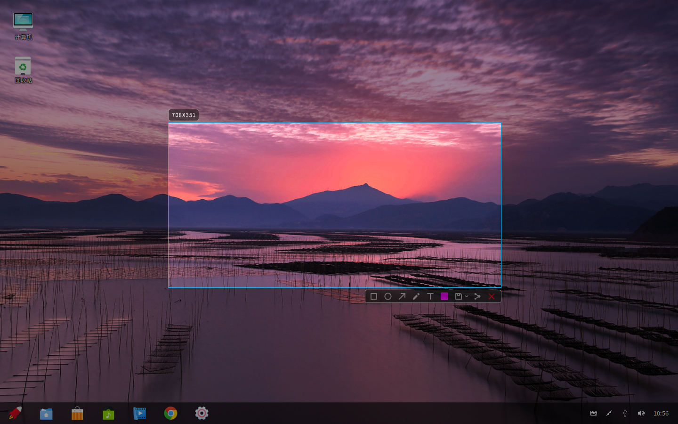Expand the save options dropdown arrow
Viewport: 678px width, 424px height.
coord(467,296)
